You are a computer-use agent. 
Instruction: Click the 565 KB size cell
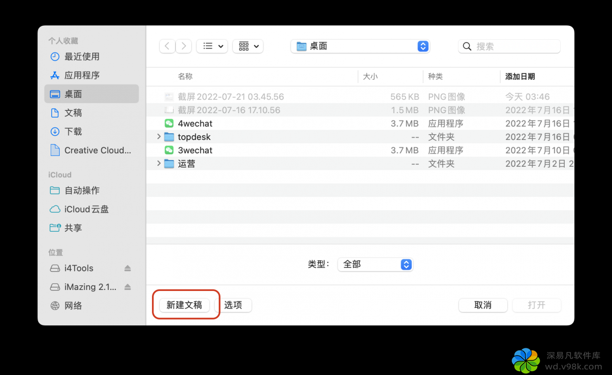(x=404, y=96)
